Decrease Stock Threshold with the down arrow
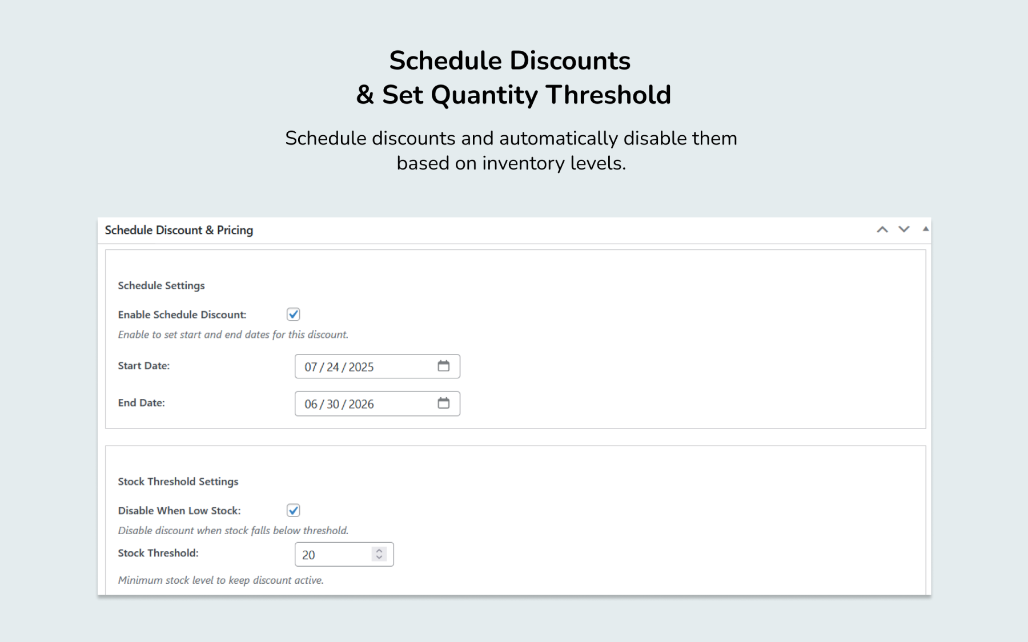 (379, 557)
